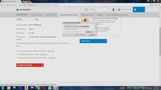This screenshot has width=161, height=90.
Task: Click the "1 Active | 0 Pending" status text
Action: (x=79, y=35)
